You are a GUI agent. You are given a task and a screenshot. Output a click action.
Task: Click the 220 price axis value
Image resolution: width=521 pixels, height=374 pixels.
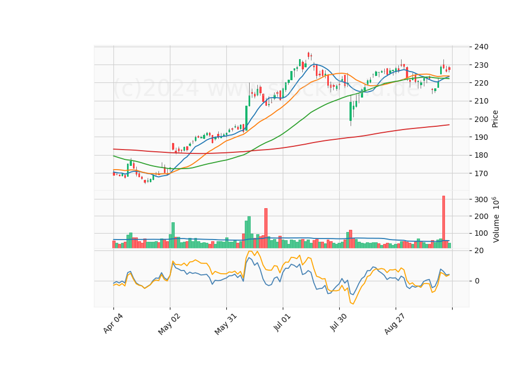[481, 83]
